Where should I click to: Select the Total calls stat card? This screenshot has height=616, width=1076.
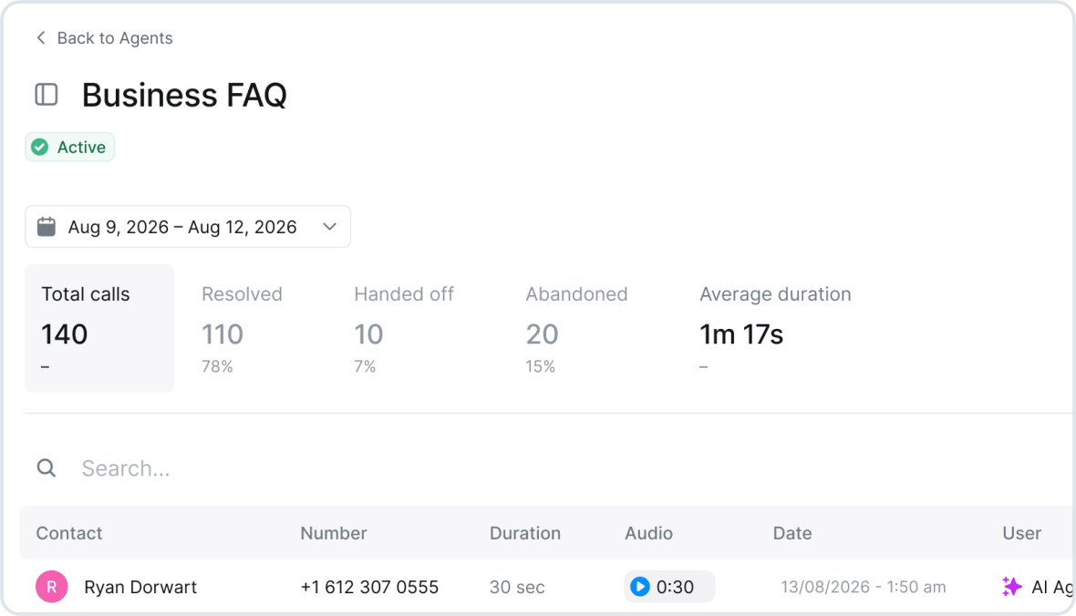click(x=99, y=328)
